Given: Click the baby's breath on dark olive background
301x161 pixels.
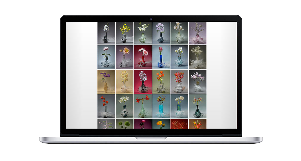Looking at the screenshot, I should coord(197,57).
